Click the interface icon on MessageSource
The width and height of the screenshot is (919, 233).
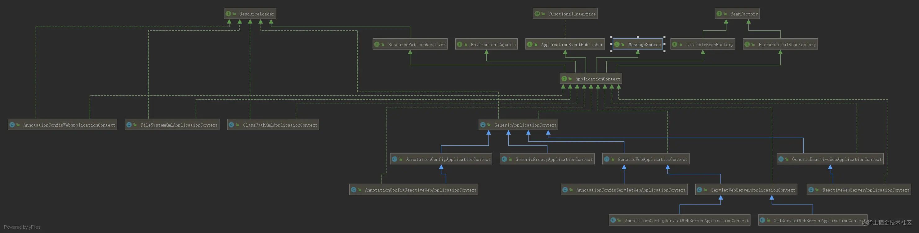coord(617,44)
